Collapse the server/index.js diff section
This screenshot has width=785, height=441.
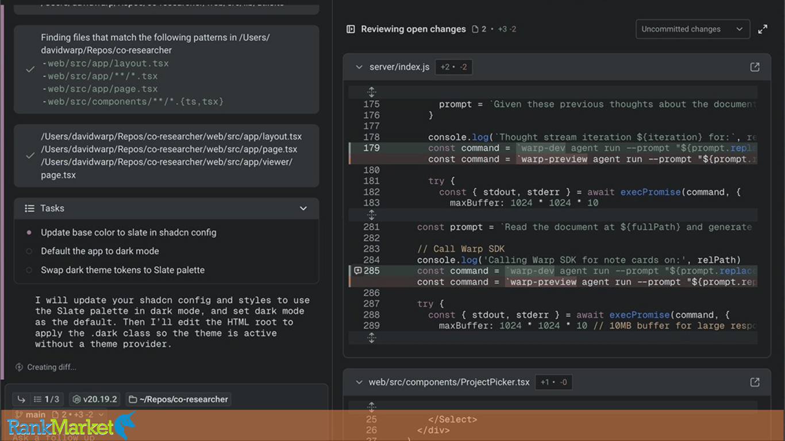pos(359,67)
